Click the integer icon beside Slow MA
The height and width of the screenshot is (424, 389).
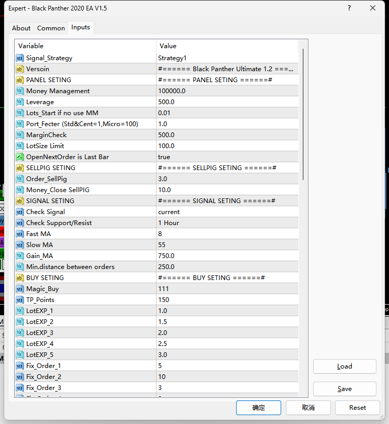click(x=19, y=245)
